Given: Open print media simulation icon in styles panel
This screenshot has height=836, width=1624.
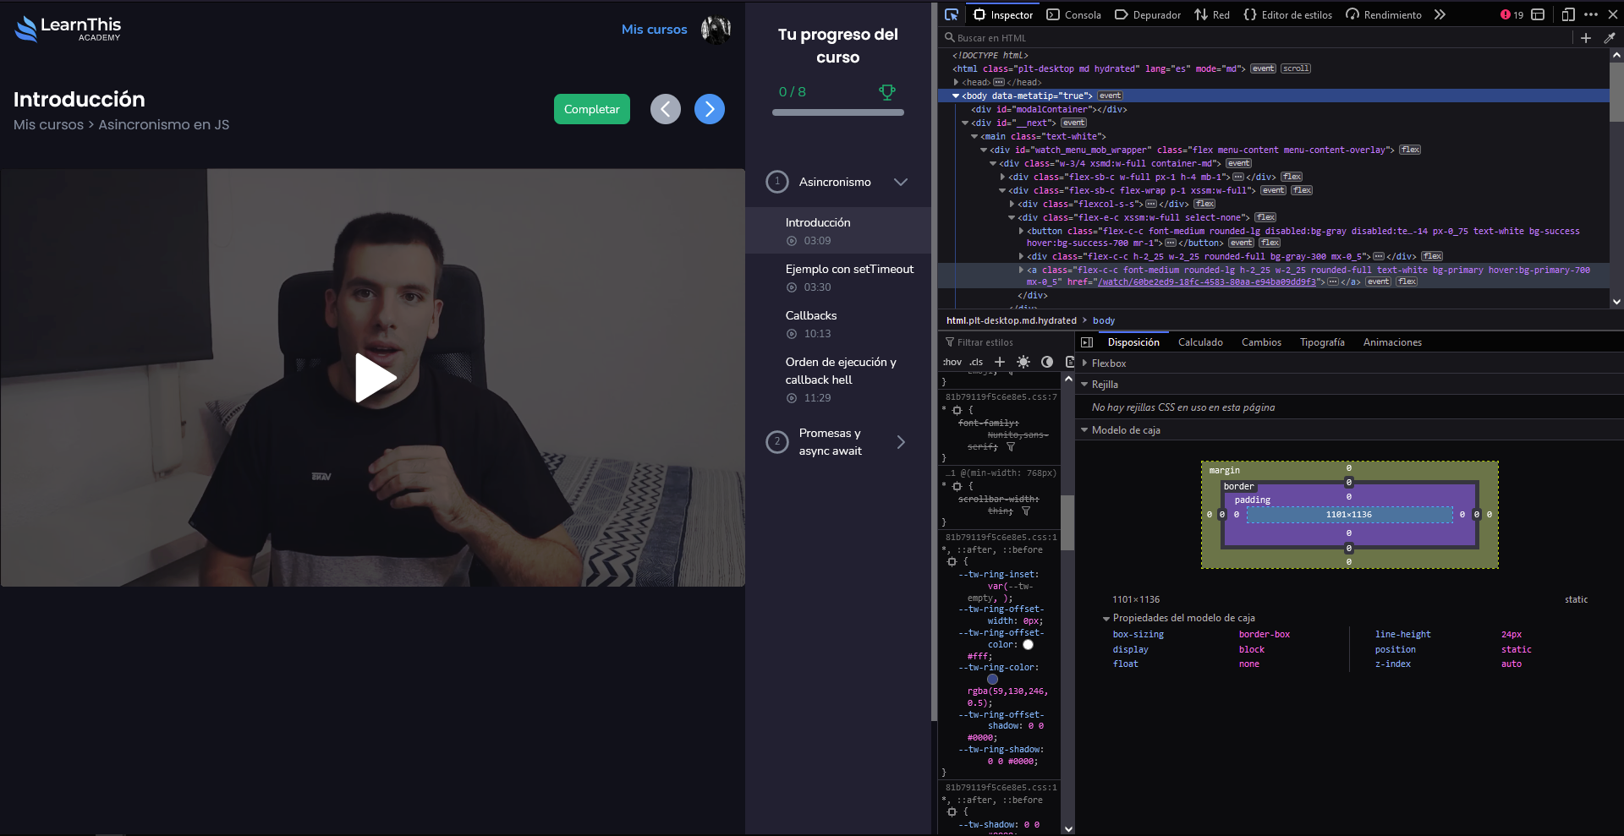Looking at the screenshot, I should point(1070,362).
